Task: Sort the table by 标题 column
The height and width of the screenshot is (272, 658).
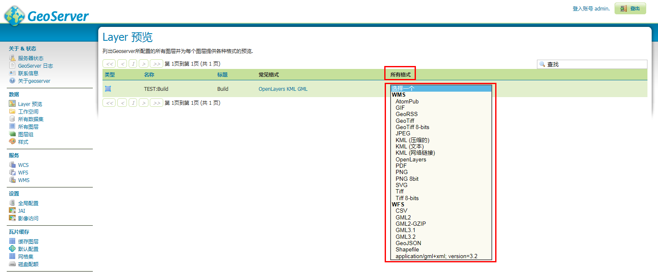Action: [x=222, y=75]
